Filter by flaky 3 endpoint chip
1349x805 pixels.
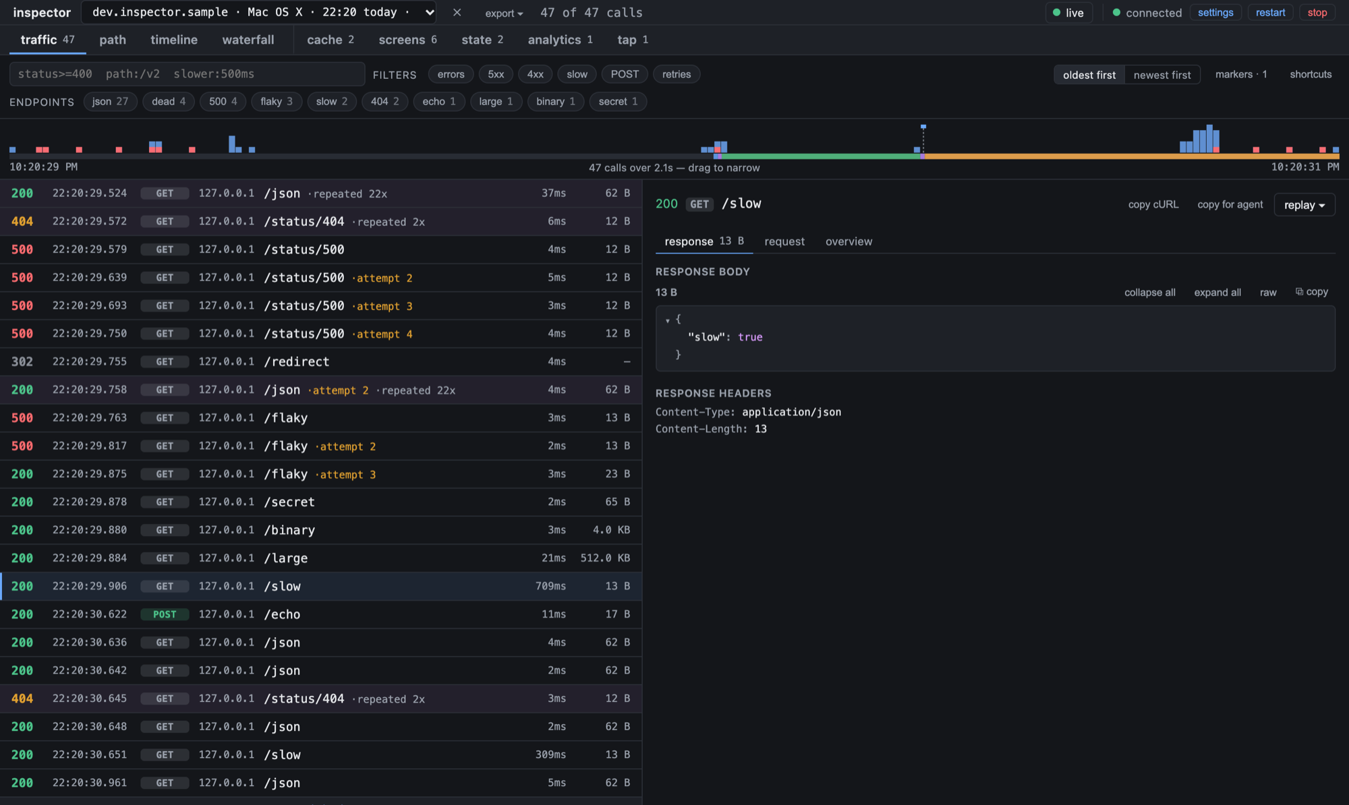(x=277, y=101)
